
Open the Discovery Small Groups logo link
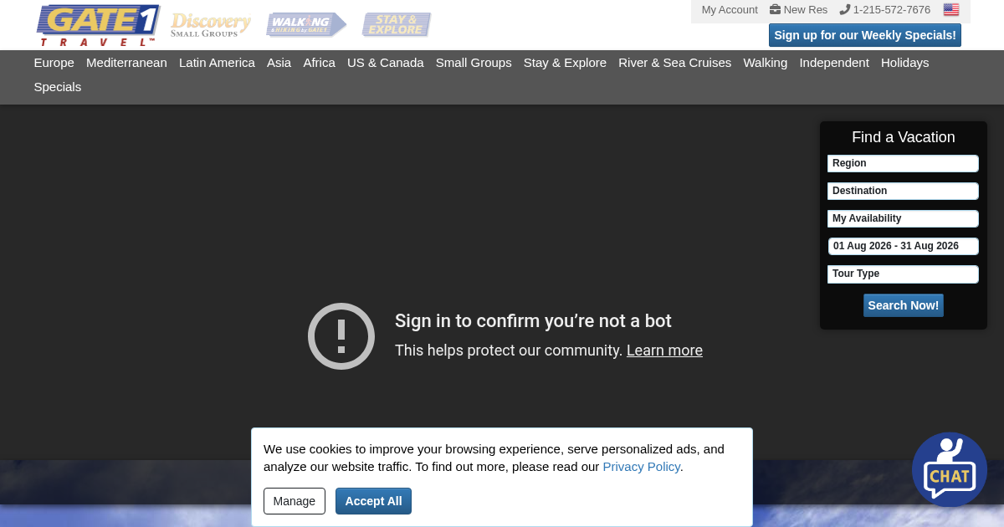pyautogui.click(x=211, y=25)
